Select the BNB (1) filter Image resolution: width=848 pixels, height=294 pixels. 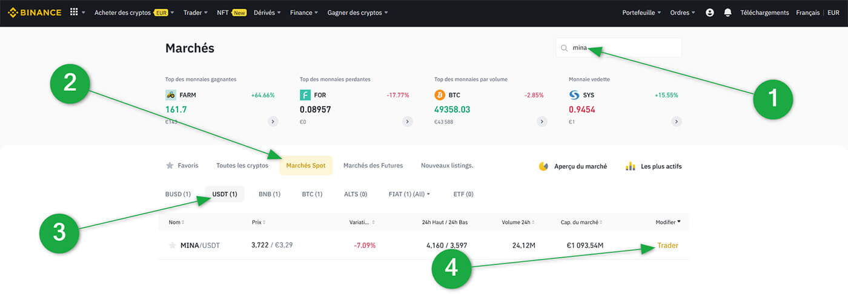click(x=270, y=194)
